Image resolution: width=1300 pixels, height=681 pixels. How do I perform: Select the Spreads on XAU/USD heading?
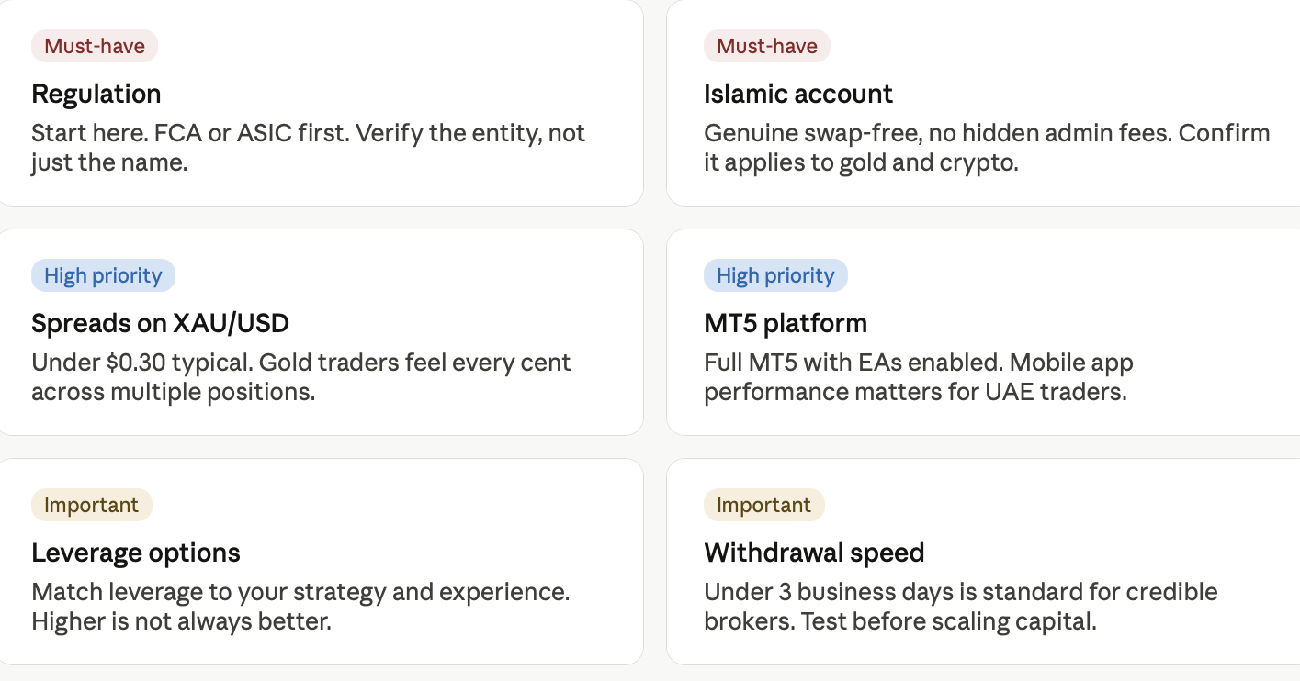tap(161, 323)
